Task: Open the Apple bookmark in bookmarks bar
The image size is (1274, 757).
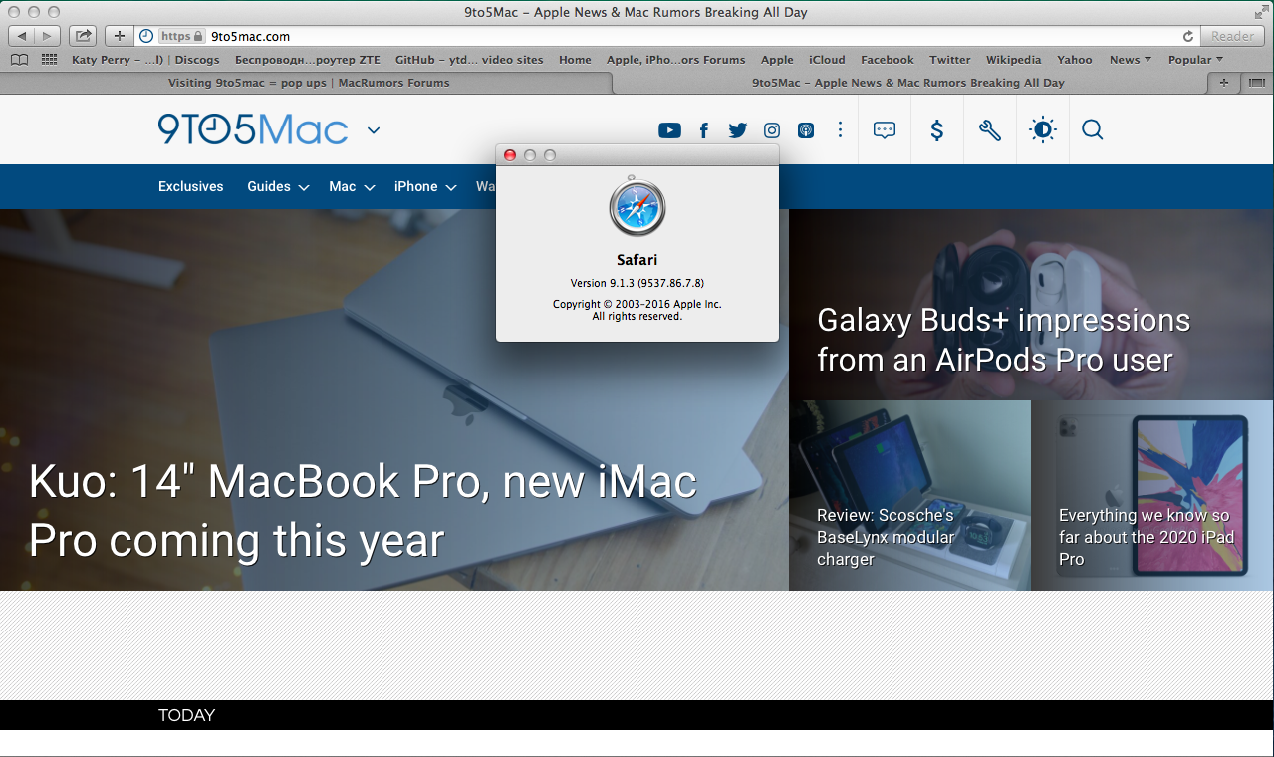Action: pyautogui.click(x=777, y=60)
